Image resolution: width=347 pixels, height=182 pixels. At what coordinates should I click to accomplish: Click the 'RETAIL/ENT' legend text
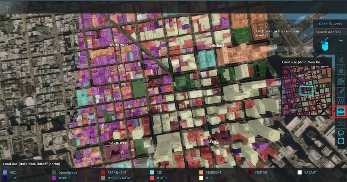click(117, 172)
